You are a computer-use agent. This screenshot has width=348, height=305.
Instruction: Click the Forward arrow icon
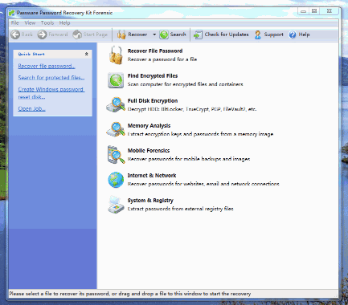(x=42, y=35)
